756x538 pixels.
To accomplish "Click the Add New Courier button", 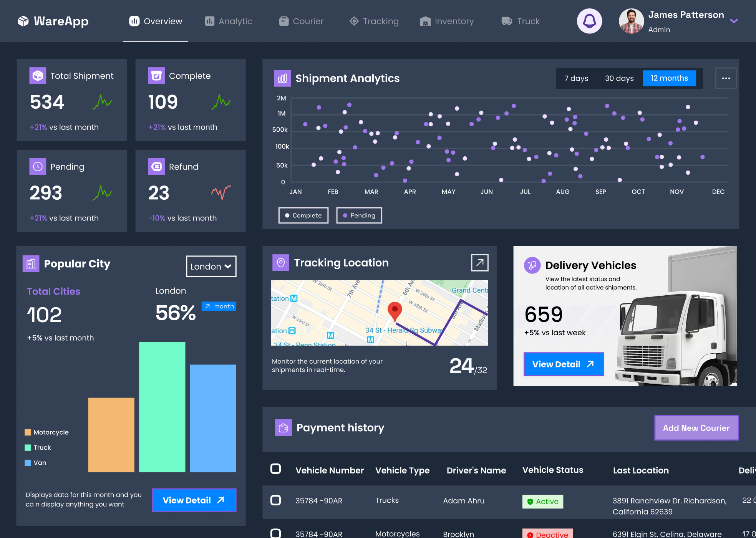I will (x=696, y=428).
